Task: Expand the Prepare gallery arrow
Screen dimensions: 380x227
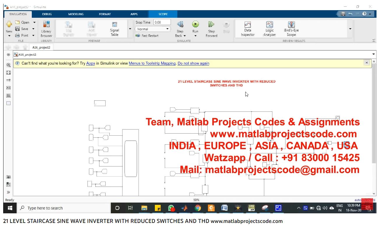Action: (x=130, y=29)
